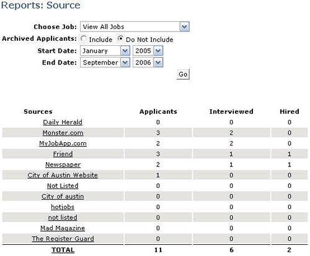Click the Reports: Source page heading

pos(41,6)
